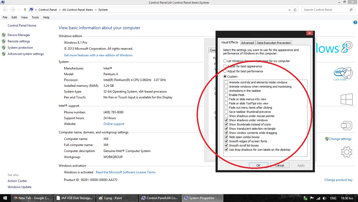Switch to the Control Panel taskbar item
358x202 pixels.
click(160, 198)
